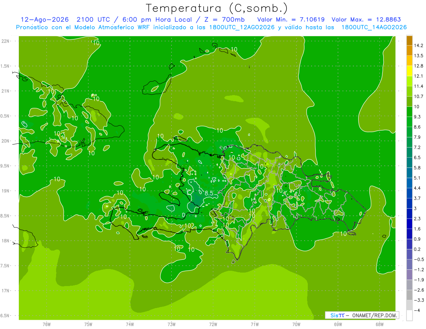Click the "21N" latitude axis label
The height and width of the screenshot is (329, 426).
(5, 91)
